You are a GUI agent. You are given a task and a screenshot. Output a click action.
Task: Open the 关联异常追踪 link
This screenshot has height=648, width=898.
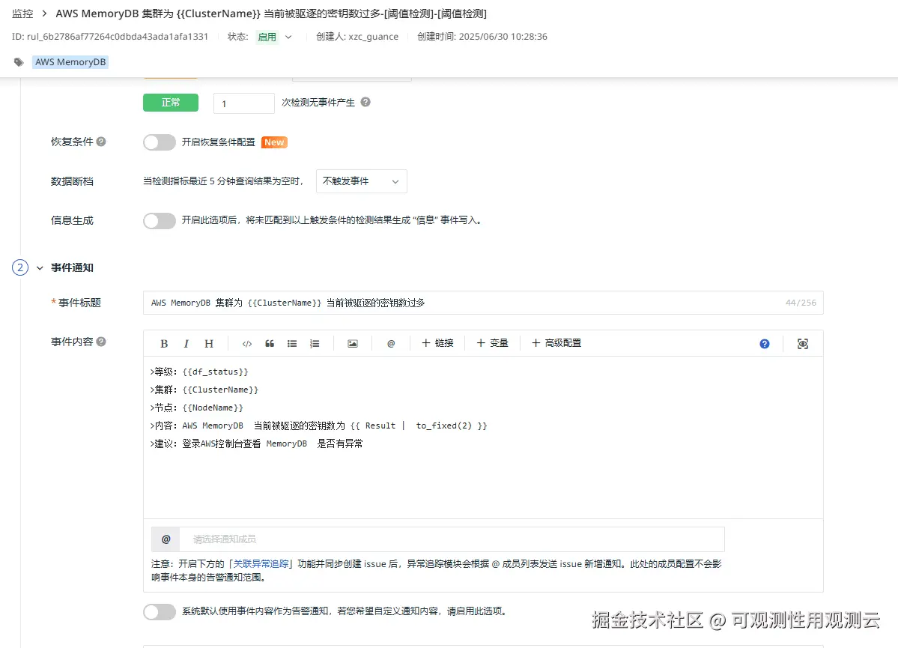(x=261, y=564)
